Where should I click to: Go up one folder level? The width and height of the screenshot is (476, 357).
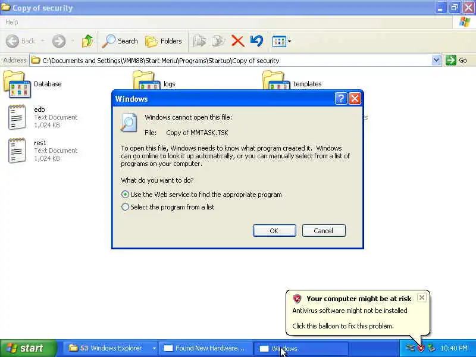[87, 41]
